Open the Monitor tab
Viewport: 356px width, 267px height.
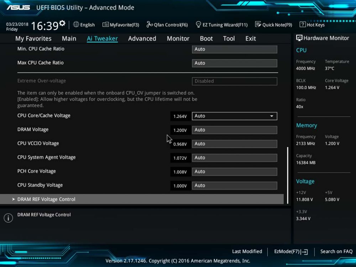pos(178,38)
